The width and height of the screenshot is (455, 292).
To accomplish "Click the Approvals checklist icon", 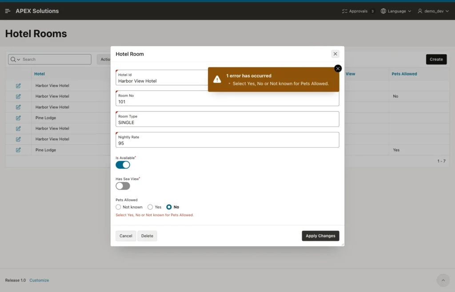I will point(344,11).
